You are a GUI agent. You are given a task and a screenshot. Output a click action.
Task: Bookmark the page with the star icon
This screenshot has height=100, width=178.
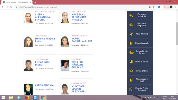154,7
